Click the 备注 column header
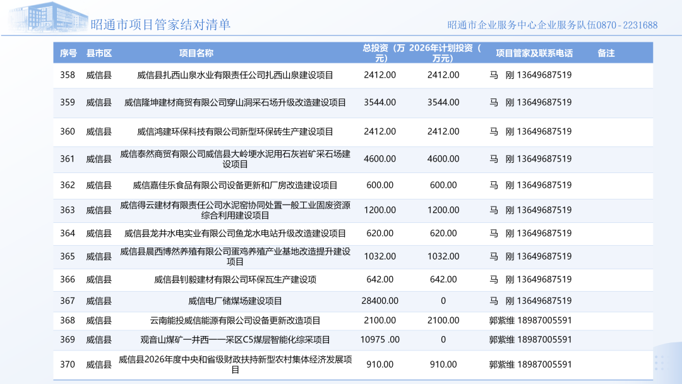 (606, 53)
